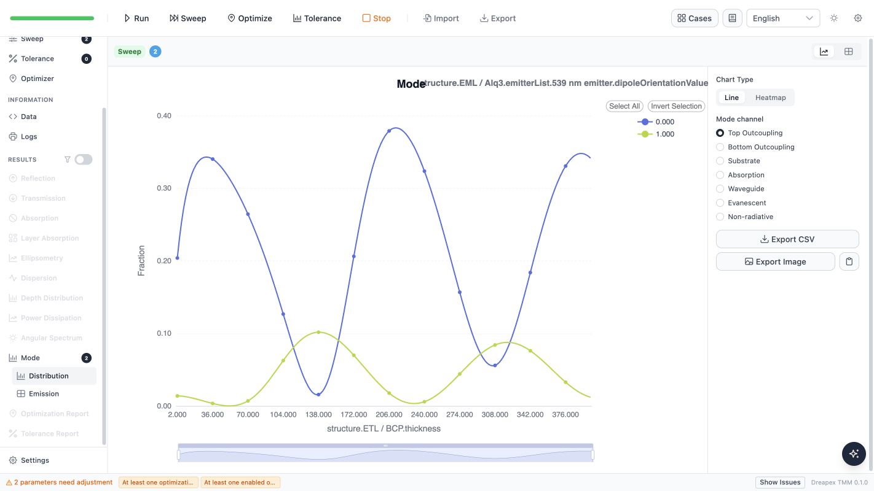Screen dimensions: 874x491
Task: Open settings gear in top bar
Action: [858, 18]
